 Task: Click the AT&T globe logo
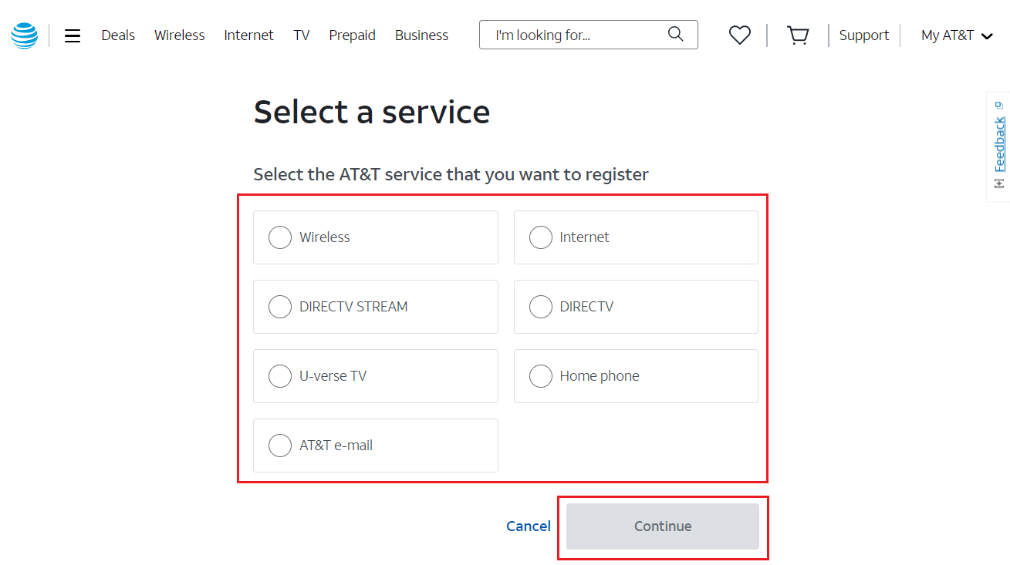(24, 35)
